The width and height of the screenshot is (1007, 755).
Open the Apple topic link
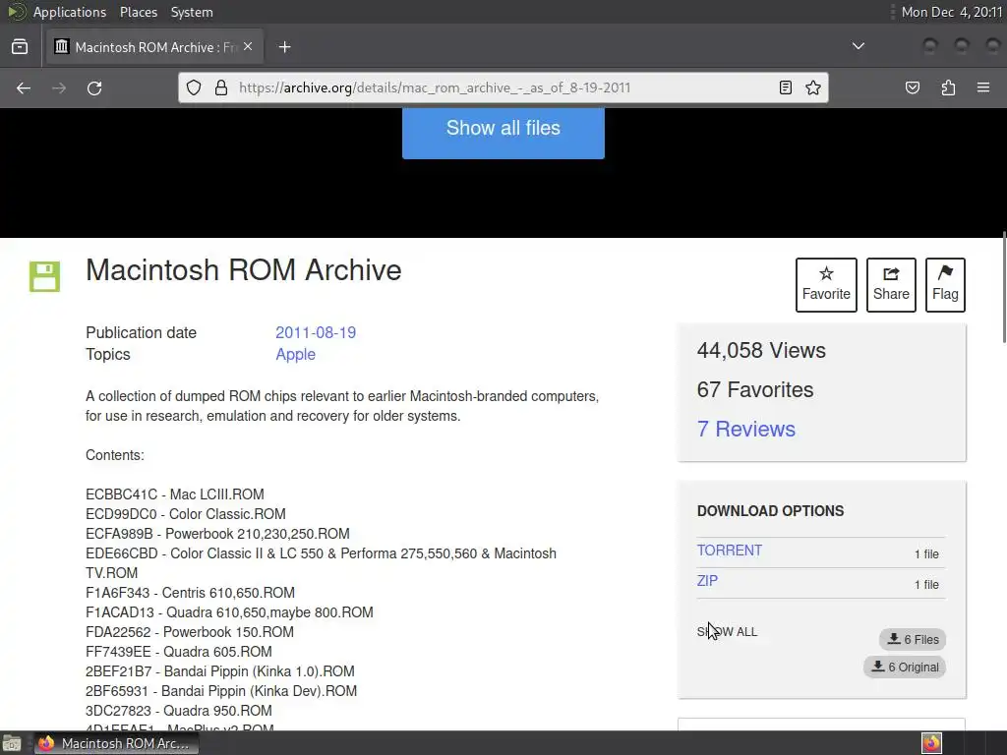coord(295,354)
